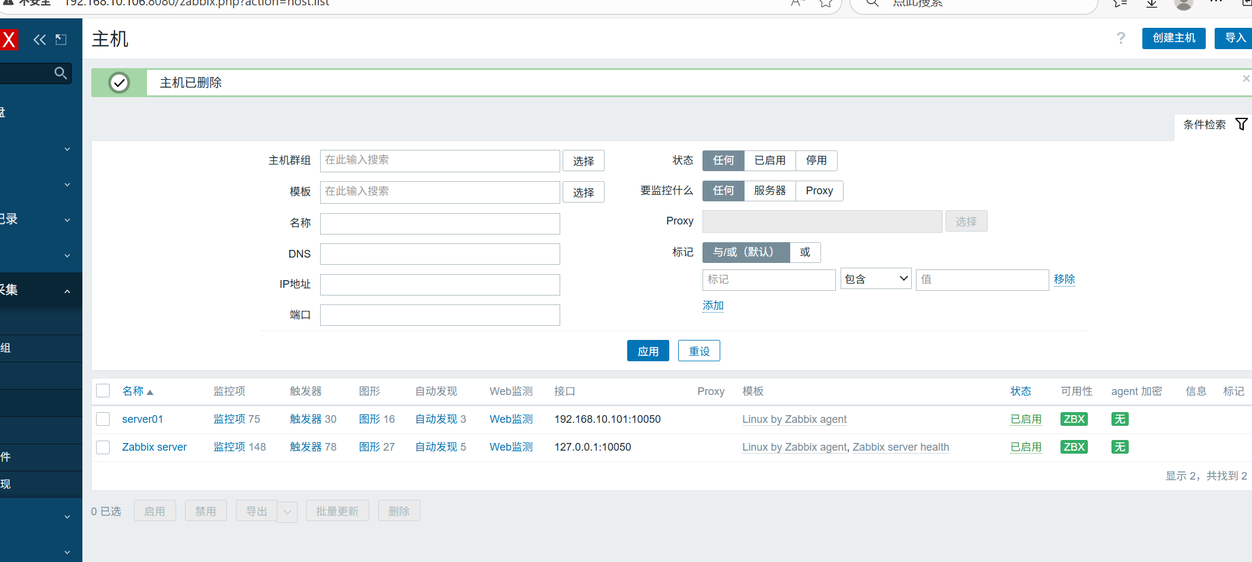Click 选择 for templates
The height and width of the screenshot is (562, 1252).
point(583,192)
